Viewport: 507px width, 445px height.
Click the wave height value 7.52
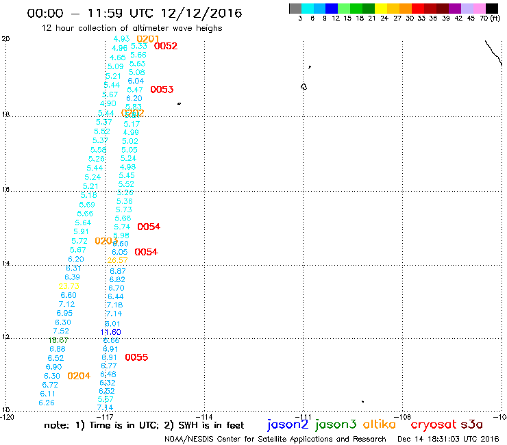click(61, 331)
